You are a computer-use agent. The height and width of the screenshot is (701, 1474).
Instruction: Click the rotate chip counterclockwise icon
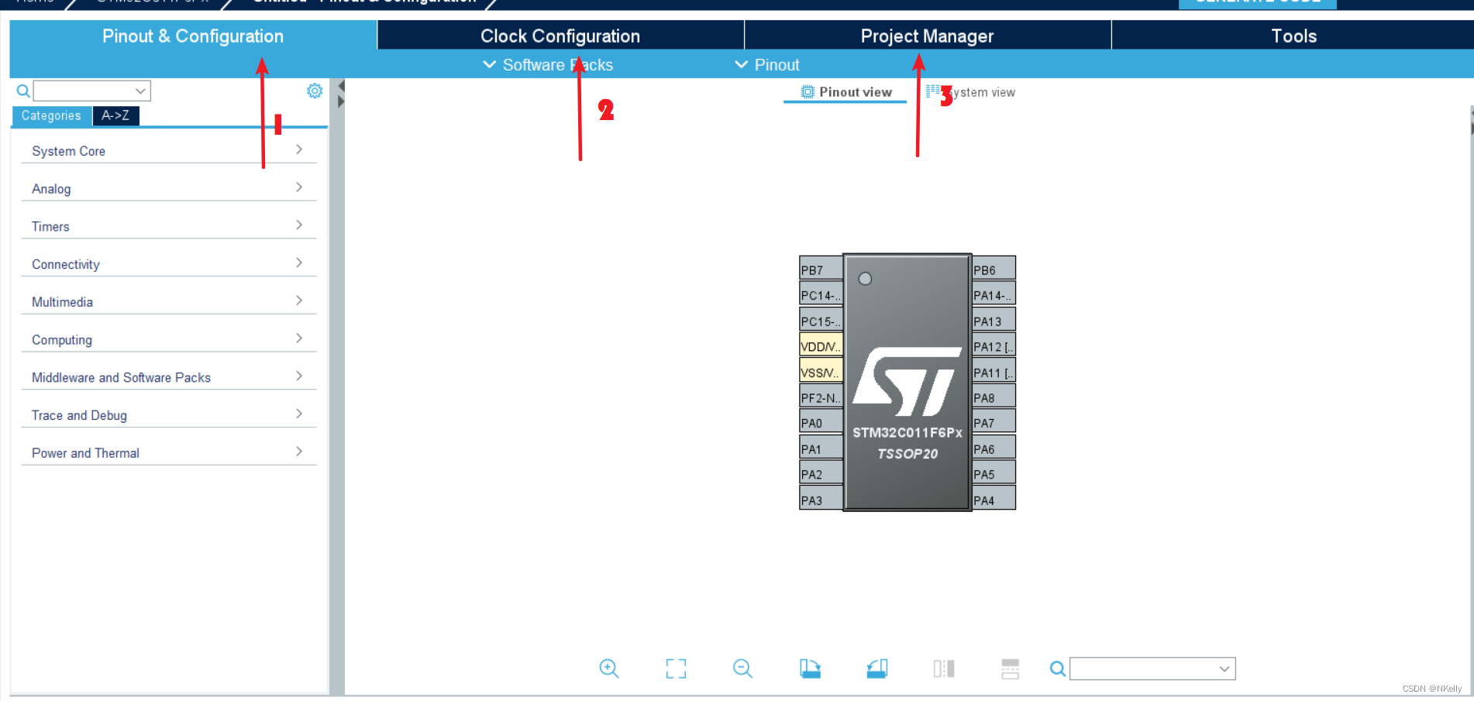pos(877,668)
